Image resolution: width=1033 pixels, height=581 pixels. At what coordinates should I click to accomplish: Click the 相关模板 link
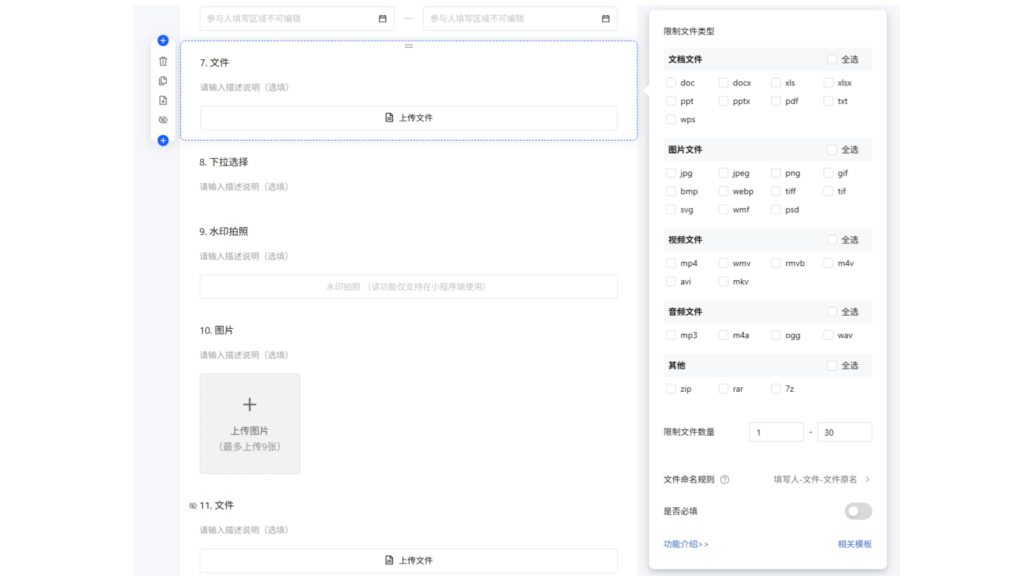854,544
